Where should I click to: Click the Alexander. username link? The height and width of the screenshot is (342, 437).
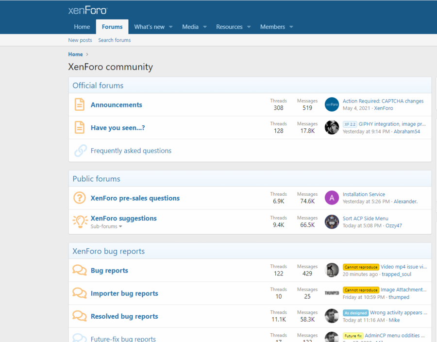405,201
